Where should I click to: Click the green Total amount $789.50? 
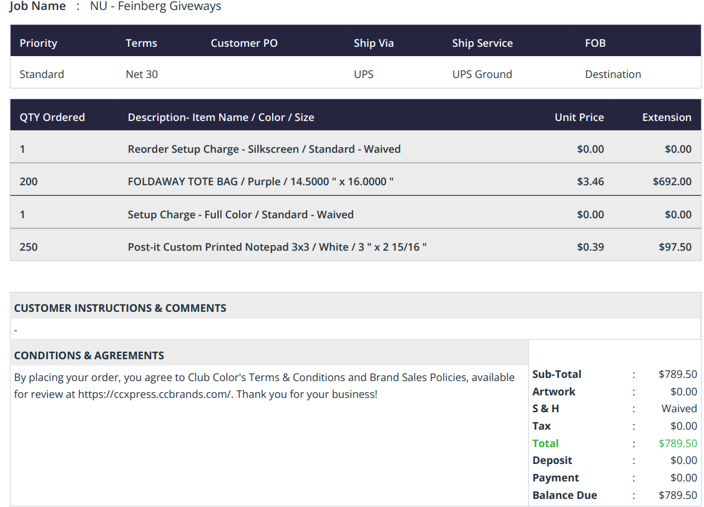point(678,443)
